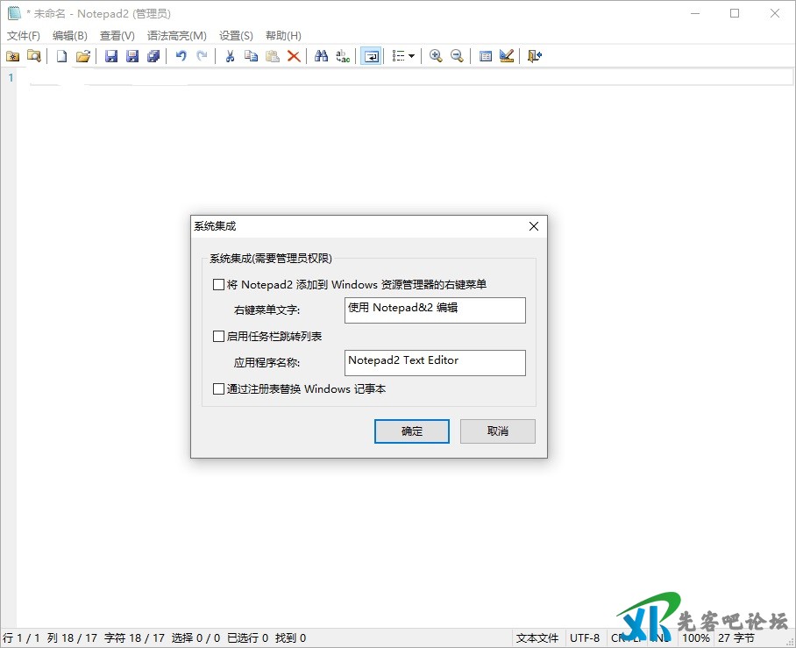Tick replace Windows Notepad via registry checkbox
Image resolution: width=796 pixels, height=648 pixels.
click(219, 388)
